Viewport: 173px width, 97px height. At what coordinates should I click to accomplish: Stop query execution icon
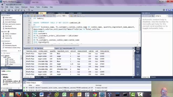(x=41, y=16)
